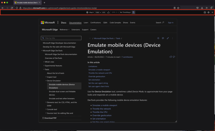
Task: Click the thumbs up rating icon
Action: tap(171, 57)
